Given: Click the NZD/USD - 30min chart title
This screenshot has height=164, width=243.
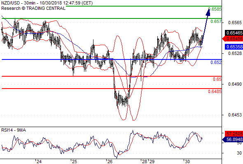Looking at the screenshot, I should click(47, 3).
